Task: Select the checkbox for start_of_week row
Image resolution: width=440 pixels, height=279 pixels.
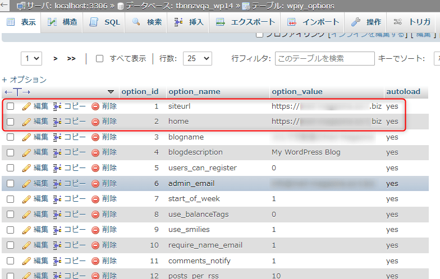Action: tap(10, 199)
